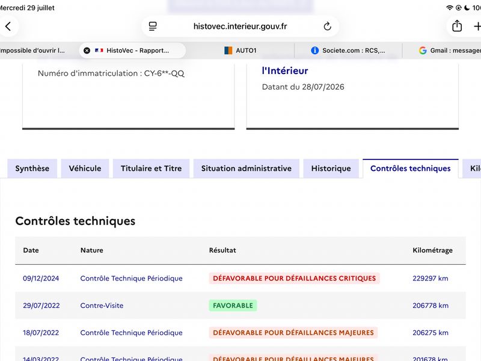Click Contrôle Technique Périodique in the 09/12/2024 row
The width and height of the screenshot is (481, 361).
131,279
